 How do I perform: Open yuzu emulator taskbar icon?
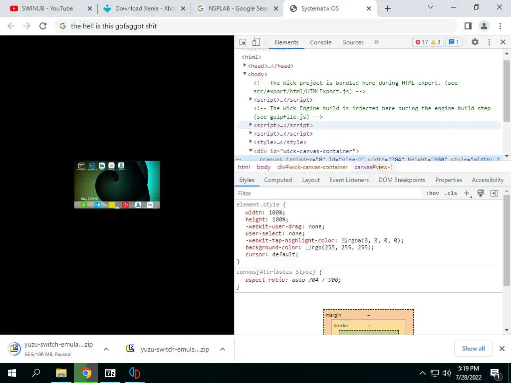(134, 373)
